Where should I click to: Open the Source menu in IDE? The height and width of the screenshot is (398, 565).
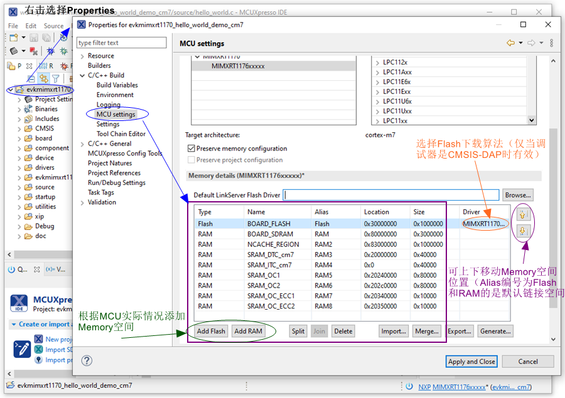click(53, 26)
